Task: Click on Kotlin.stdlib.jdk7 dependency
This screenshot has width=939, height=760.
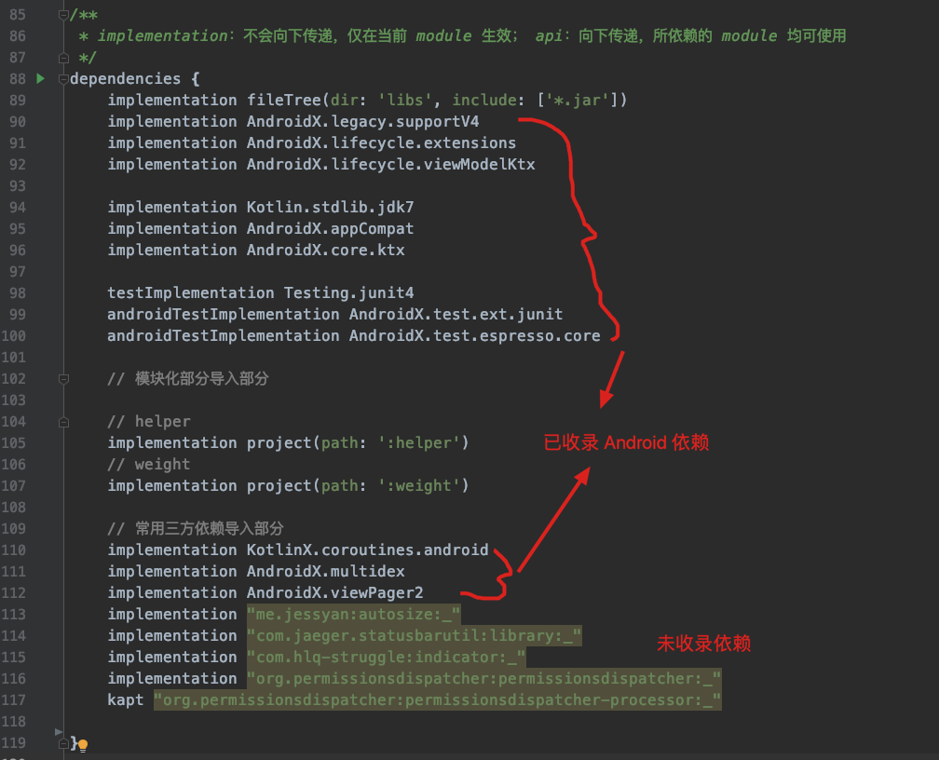Action: (x=330, y=208)
